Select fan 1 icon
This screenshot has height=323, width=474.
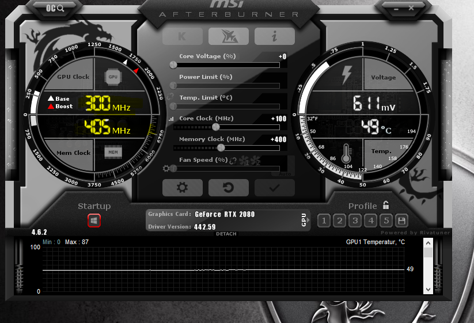[244, 161]
